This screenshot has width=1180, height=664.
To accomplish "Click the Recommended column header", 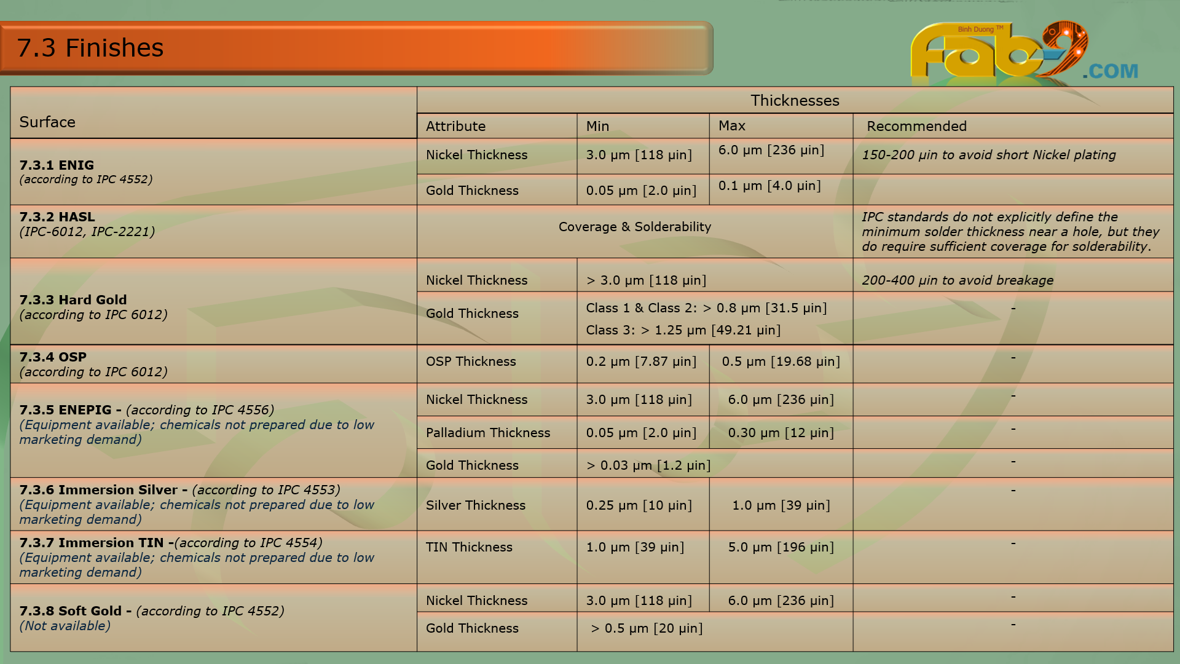I will 916,126.
